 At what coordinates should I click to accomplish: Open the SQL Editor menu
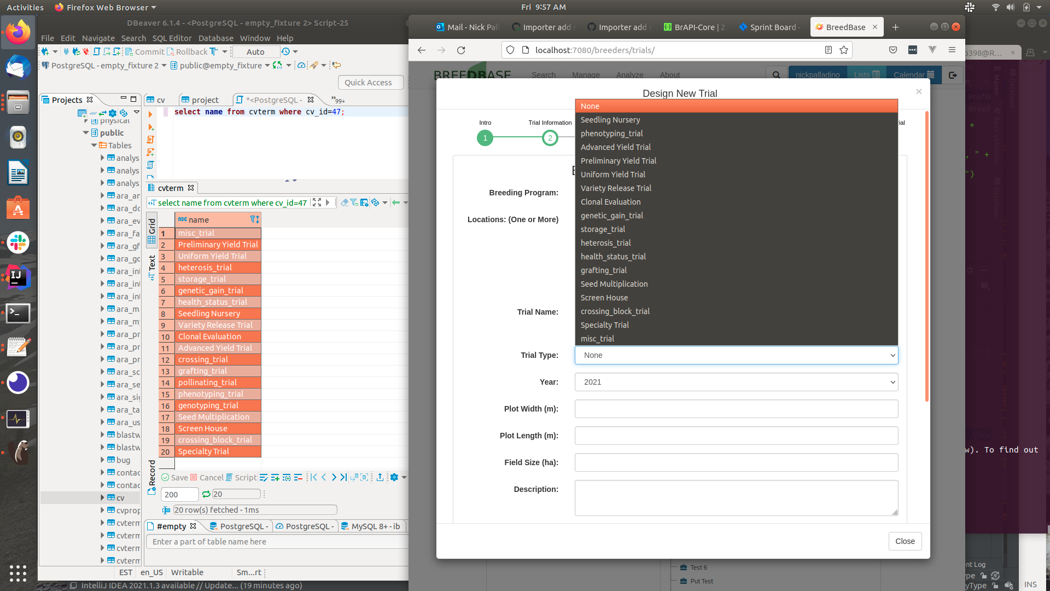(172, 38)
